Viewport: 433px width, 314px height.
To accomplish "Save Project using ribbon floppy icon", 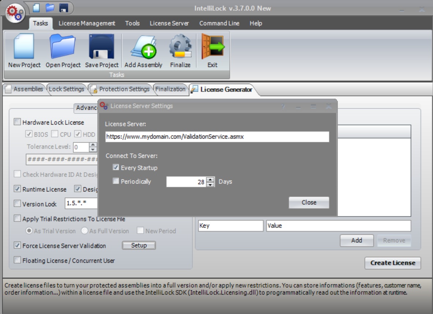I will 102,51.
